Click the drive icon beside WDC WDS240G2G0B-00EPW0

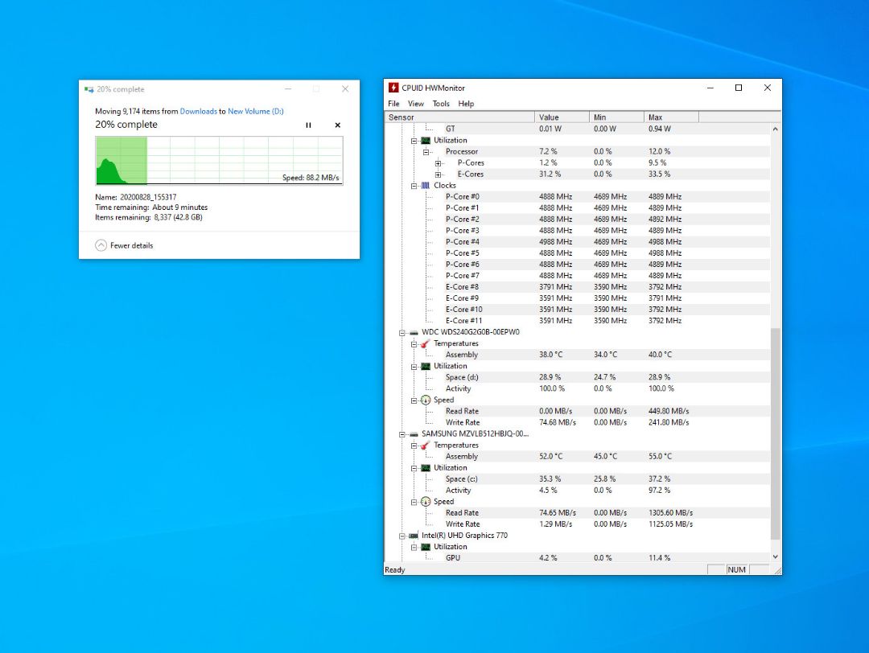coord(413,331)
